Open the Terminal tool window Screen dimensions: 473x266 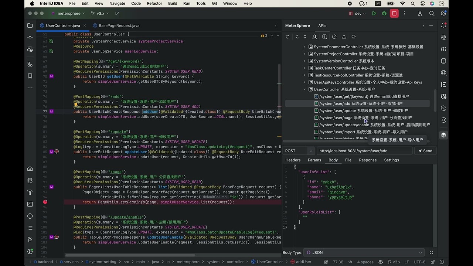tap(30, 204)
